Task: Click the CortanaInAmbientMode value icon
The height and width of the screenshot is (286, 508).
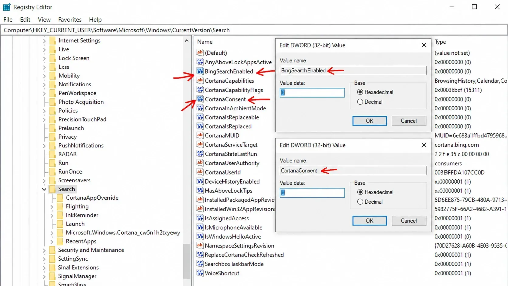Action: pos(200,108)
